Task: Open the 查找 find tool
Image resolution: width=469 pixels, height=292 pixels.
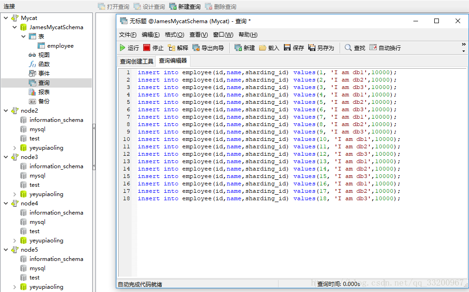Action: tap(355, 48)
